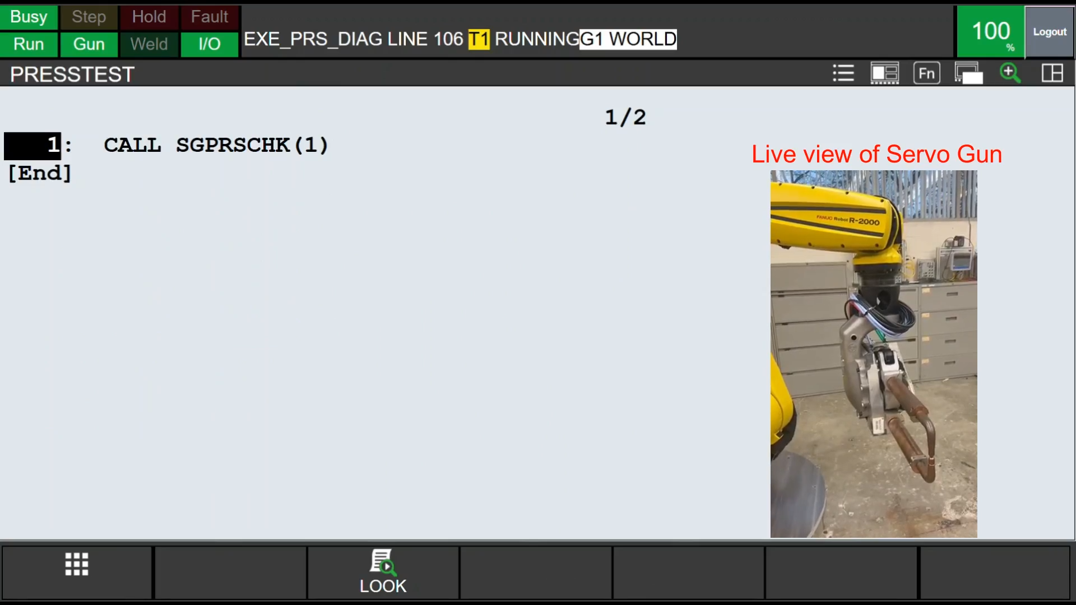This screenshot has height=605, width=1076.
Task: Toggle the Step status indicator
Action: coord(89,17)
